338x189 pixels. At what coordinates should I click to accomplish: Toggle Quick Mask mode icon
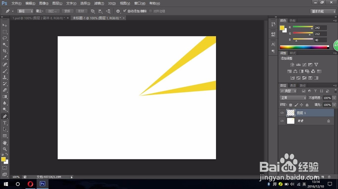click(5, 168)
